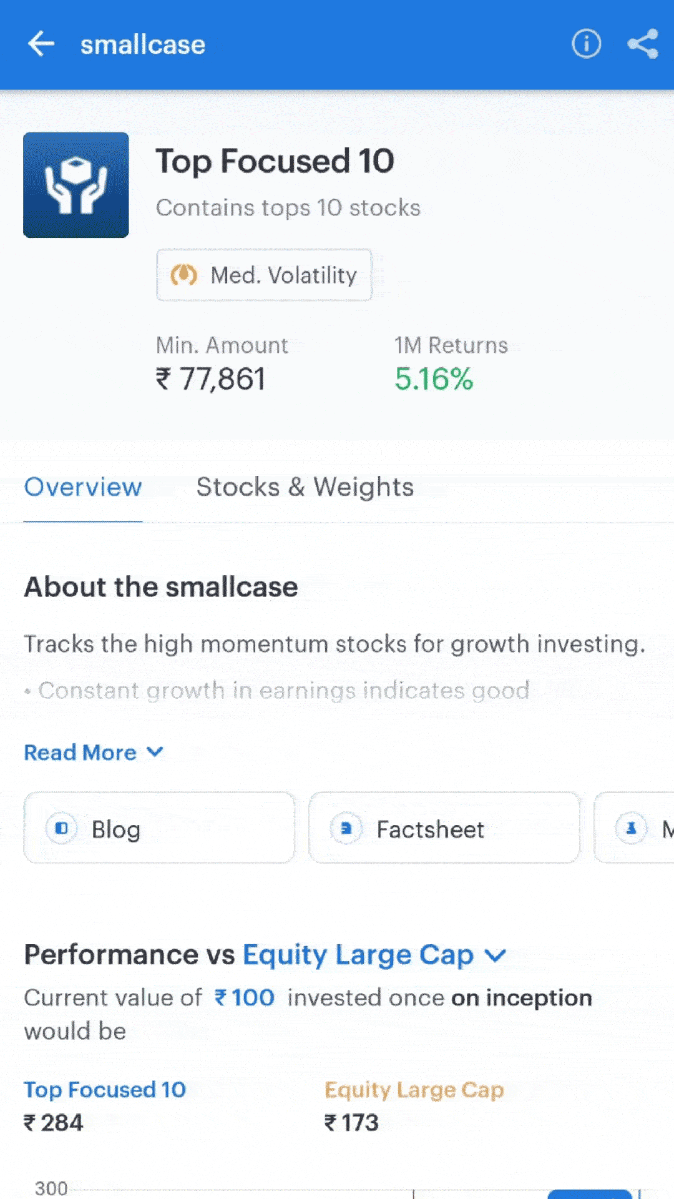Tap the Equity Large Cap legend label
This screenshot has width=674, height=1199.
pos(414,1090)
